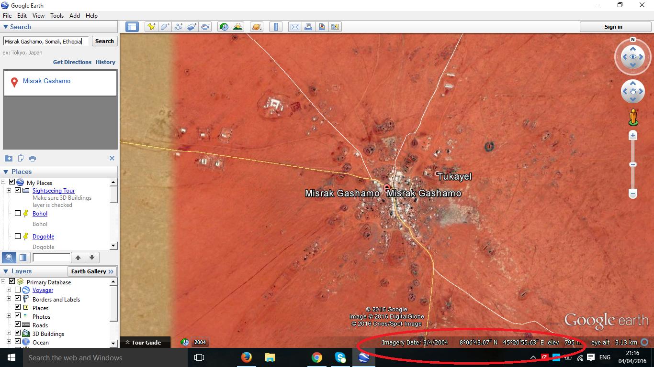Record a tour
The height and width of the screenshot is (367, 654).
click(206, 27)
